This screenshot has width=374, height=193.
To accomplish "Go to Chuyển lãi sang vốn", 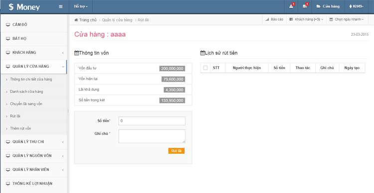I will (x=26, y=104).
